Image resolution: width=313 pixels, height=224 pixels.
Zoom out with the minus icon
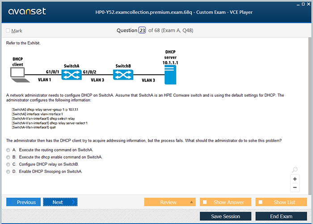295,188
